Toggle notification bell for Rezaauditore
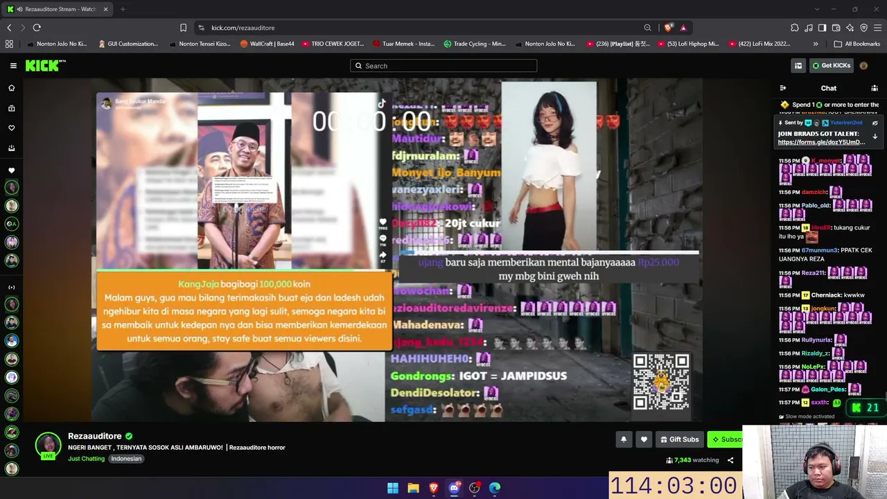This screenshot has height=499, width=887. (x=624, y=439)
